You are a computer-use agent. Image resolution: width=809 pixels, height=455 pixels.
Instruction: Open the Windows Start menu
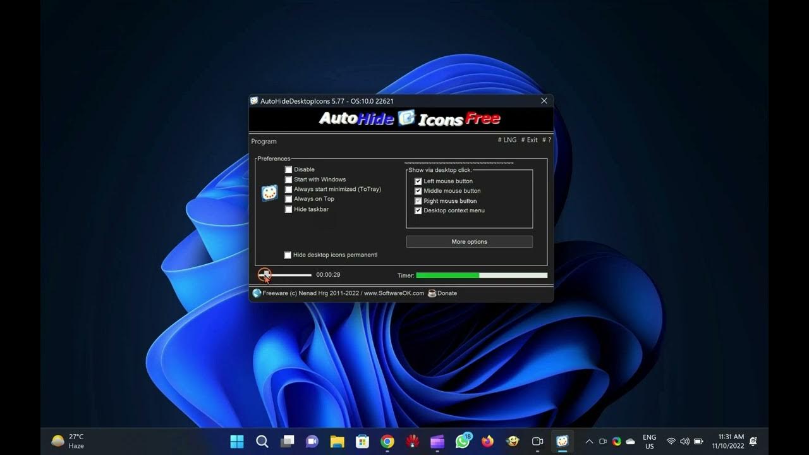pyautogui.click(x=237, y=441)
